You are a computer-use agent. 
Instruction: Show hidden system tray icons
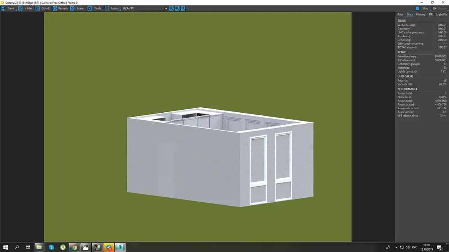(x=396, y=247)
